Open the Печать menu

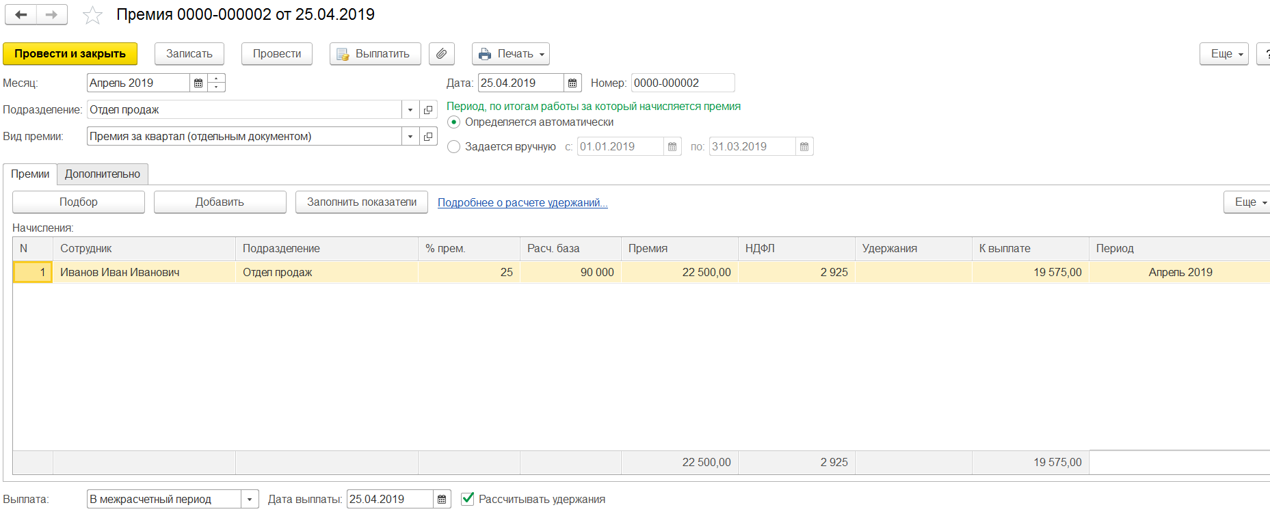point(511,54)
